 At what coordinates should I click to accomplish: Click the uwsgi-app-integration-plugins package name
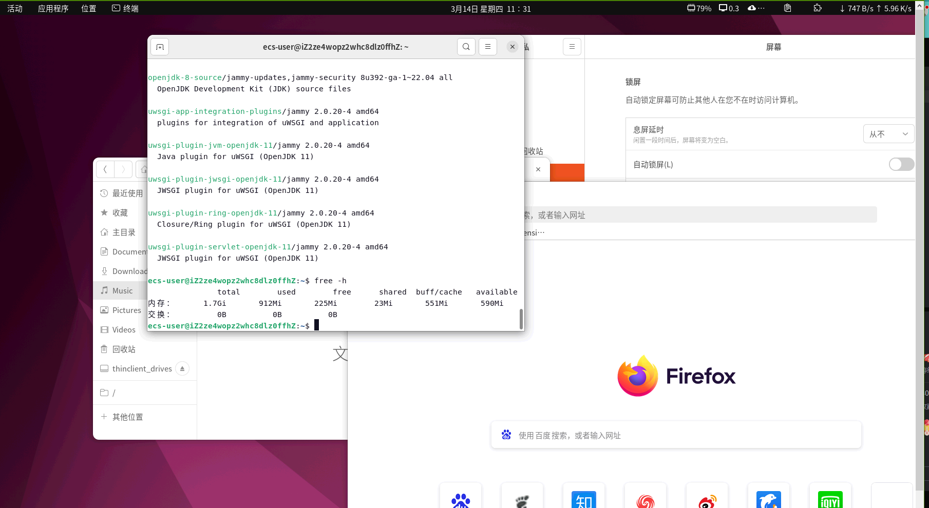point(215,111)
